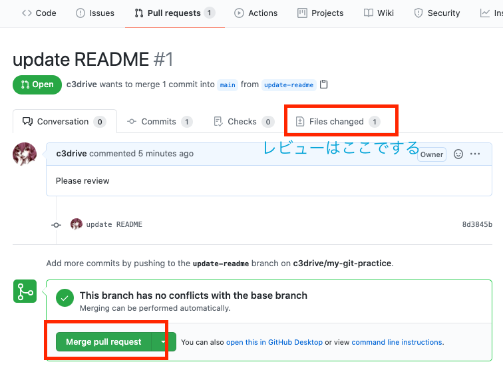
Task: Switch to the Actions tab
Action: click(255, 13)
